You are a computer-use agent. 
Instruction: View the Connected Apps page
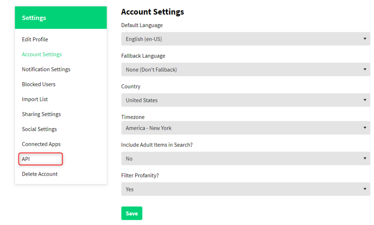pos(41,144)
